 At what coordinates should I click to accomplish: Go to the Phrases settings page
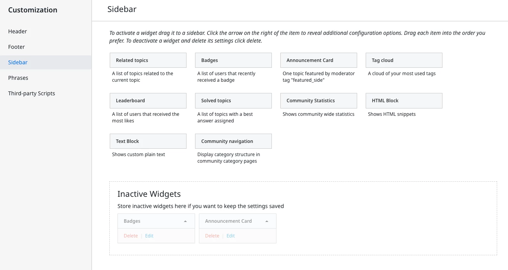tap(18, 78)
